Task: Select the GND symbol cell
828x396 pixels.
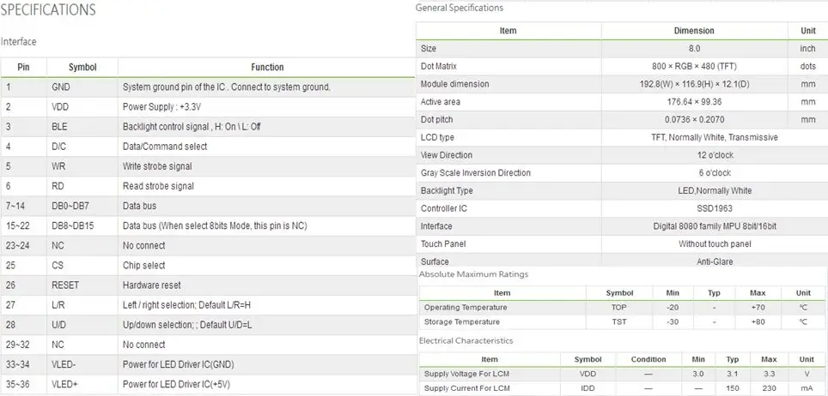Action: point(82,87)
